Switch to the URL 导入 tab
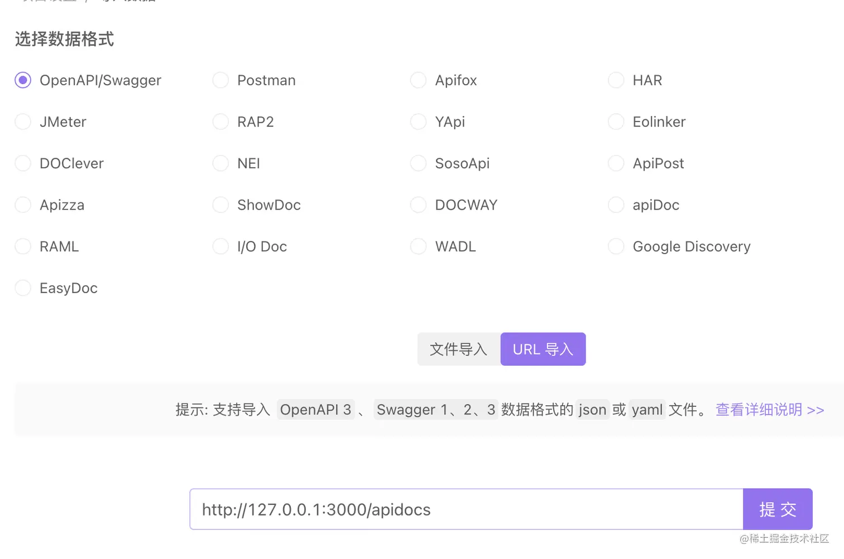844x559 pixels. tap(543, 349)
